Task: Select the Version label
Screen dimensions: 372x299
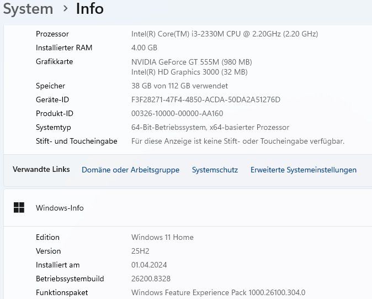Action: point(49,251)
